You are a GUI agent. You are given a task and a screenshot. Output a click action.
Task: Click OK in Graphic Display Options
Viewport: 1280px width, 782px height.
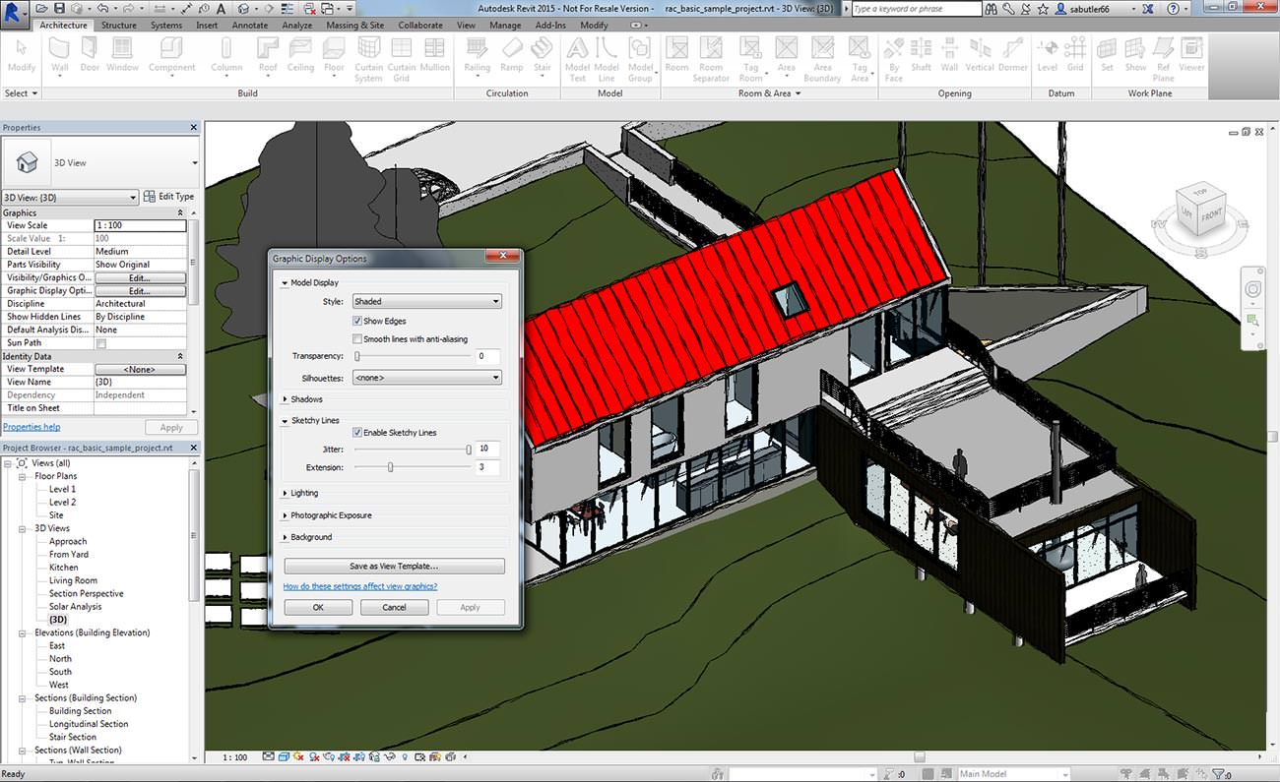click(318, 607)
